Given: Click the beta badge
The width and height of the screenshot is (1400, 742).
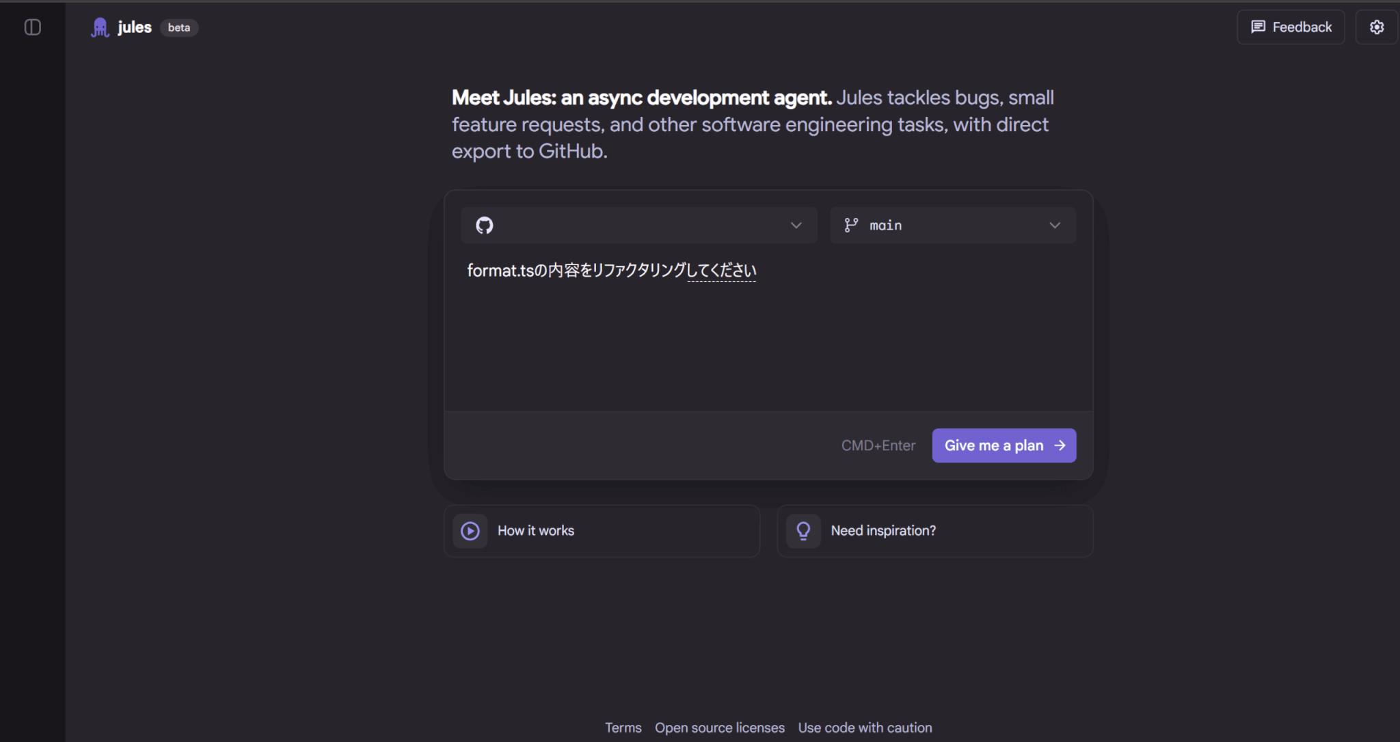Looking at the screenshot, I should click(179, 27).
